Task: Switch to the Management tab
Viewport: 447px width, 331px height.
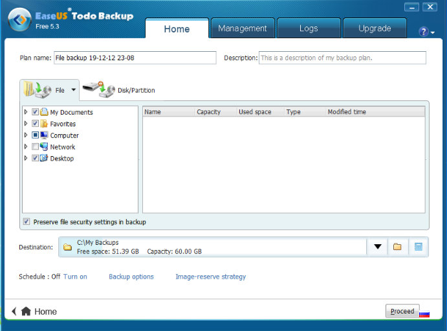Action: pyautogui.click(x=243, y=29)
